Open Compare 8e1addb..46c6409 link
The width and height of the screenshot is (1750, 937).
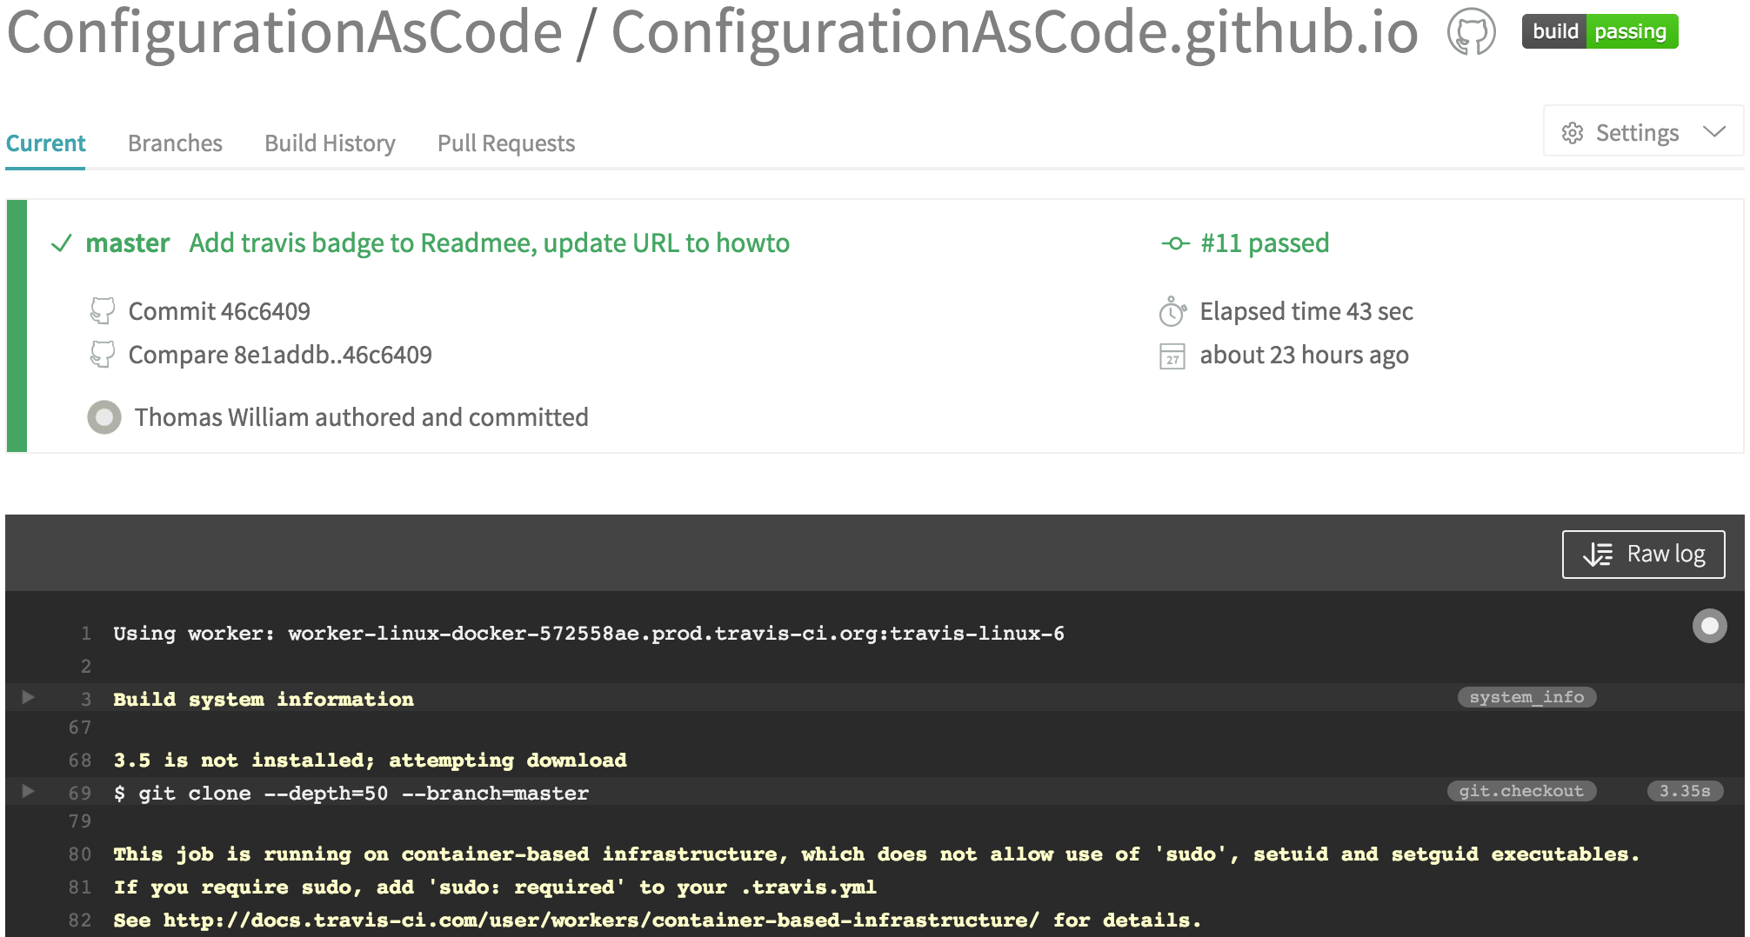(280, 355)
